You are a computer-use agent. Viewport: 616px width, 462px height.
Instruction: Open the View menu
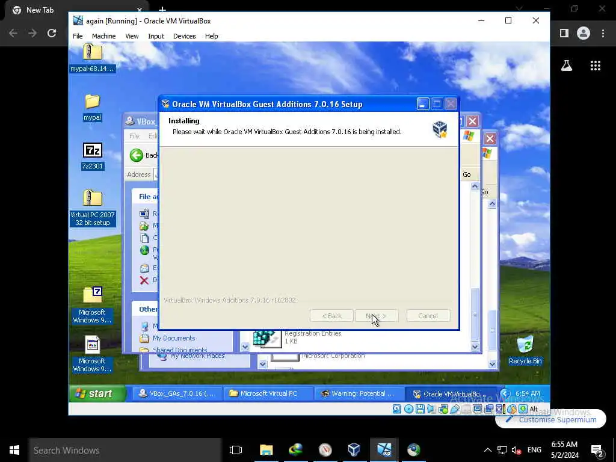(132, 36)
